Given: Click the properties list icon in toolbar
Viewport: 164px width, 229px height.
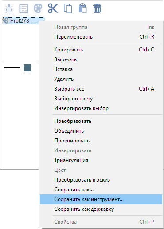Looking at the screenshot, I should click(23, 9).
